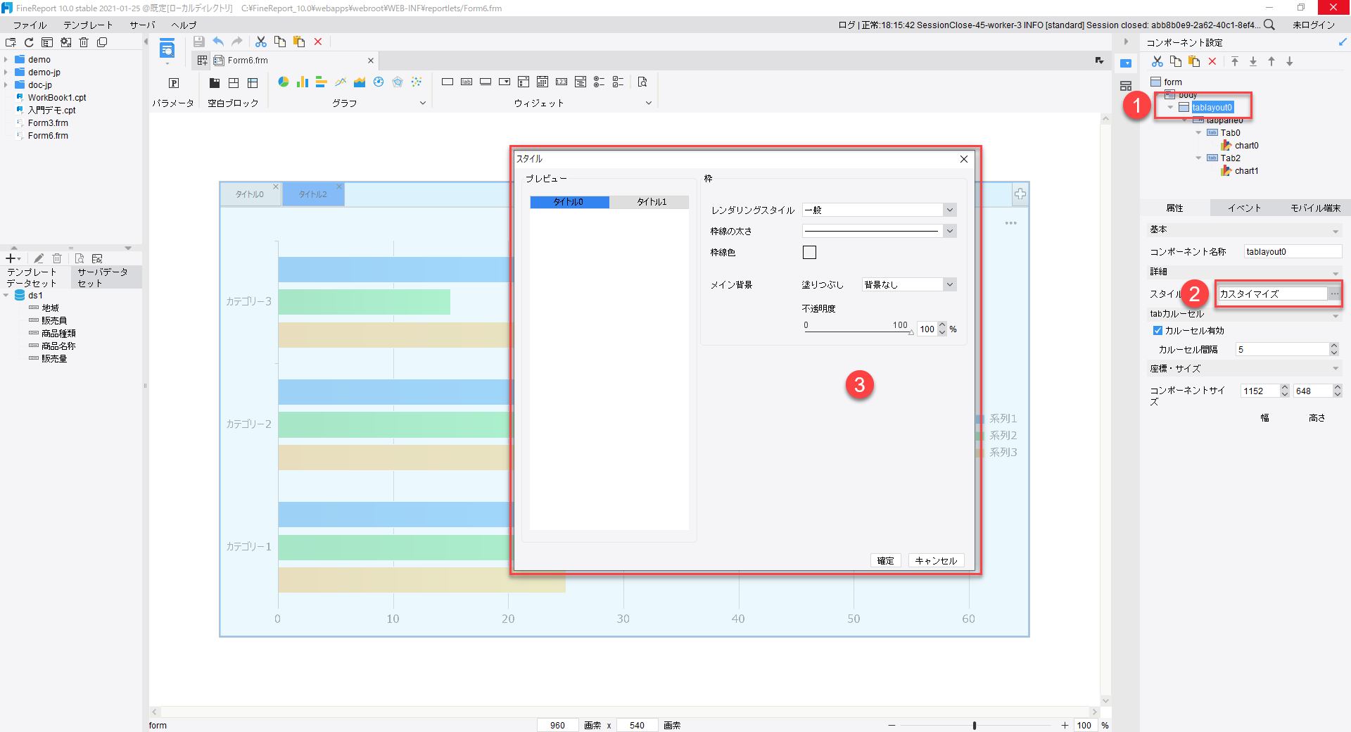Viewport: 1351px width, 732px height.
Task: Click the 不透明度 opacity slider
Action: coord(858,332)
